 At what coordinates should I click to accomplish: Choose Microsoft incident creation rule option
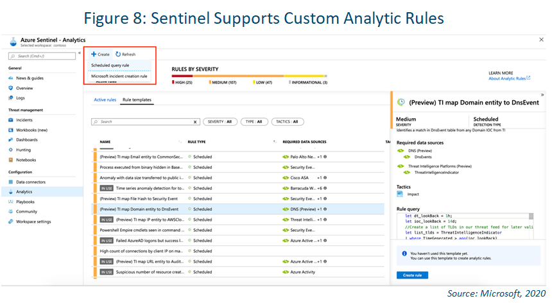point(119,76)
